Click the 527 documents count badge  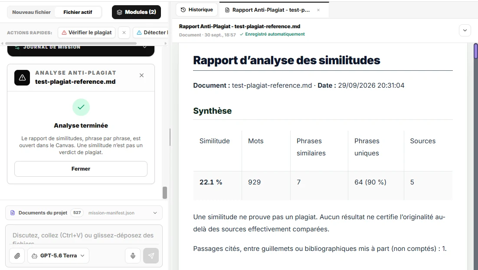click(x=77, y=213)
